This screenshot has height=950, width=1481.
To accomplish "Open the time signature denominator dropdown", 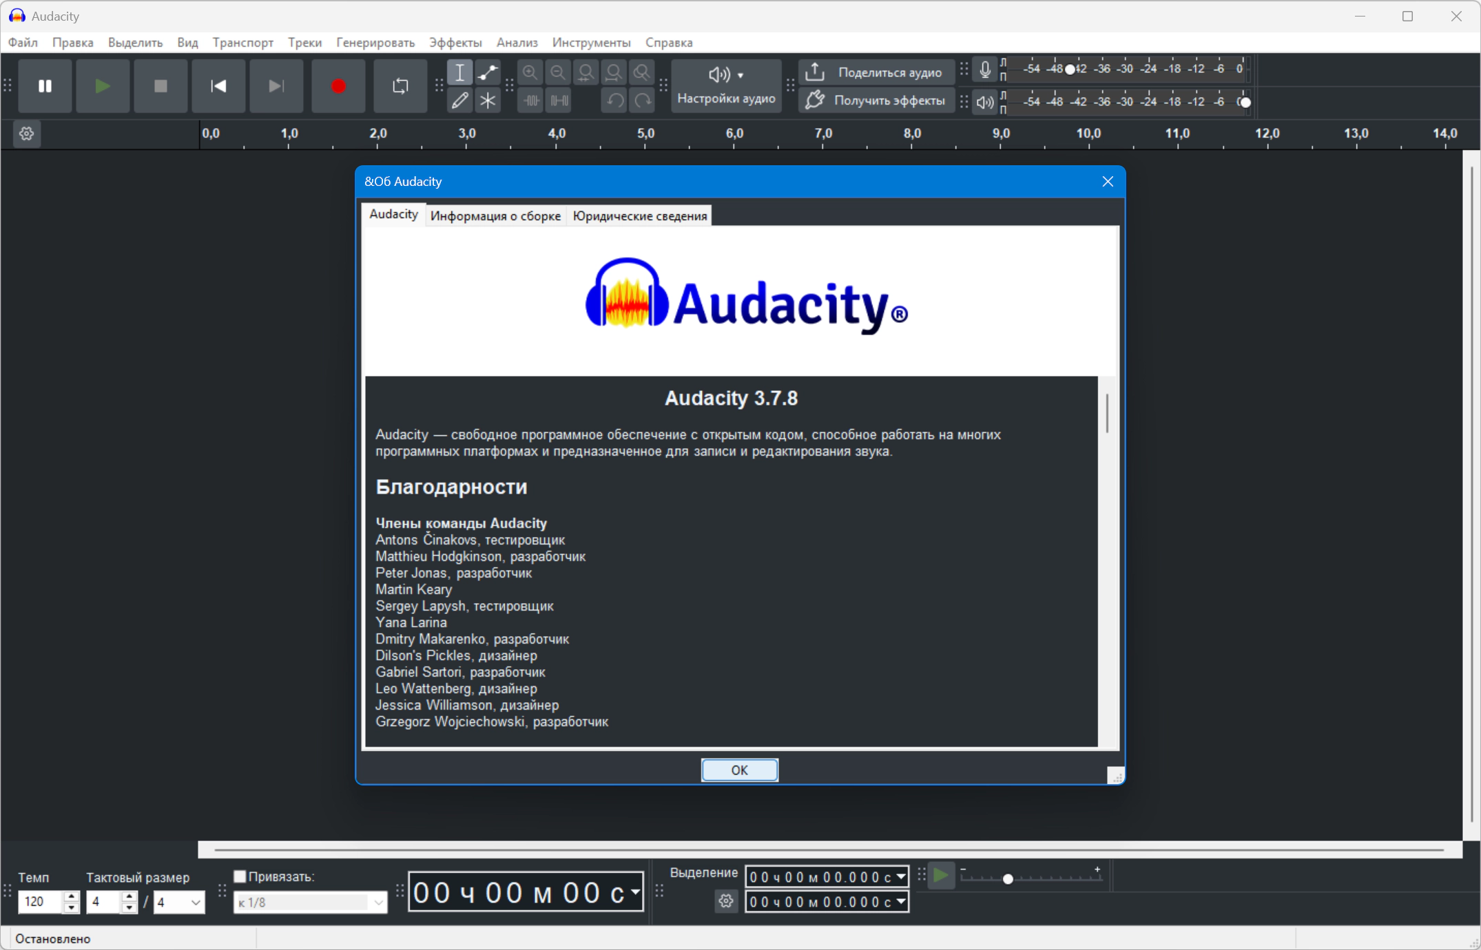I will (178, 902).
